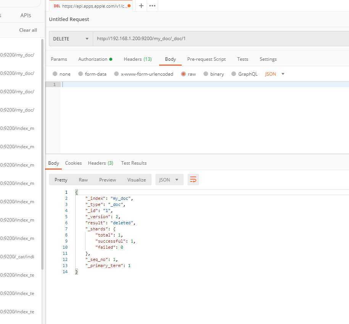349x324 pixels.
Task: Switch response view to Preview
Action: tap(108, 180)
